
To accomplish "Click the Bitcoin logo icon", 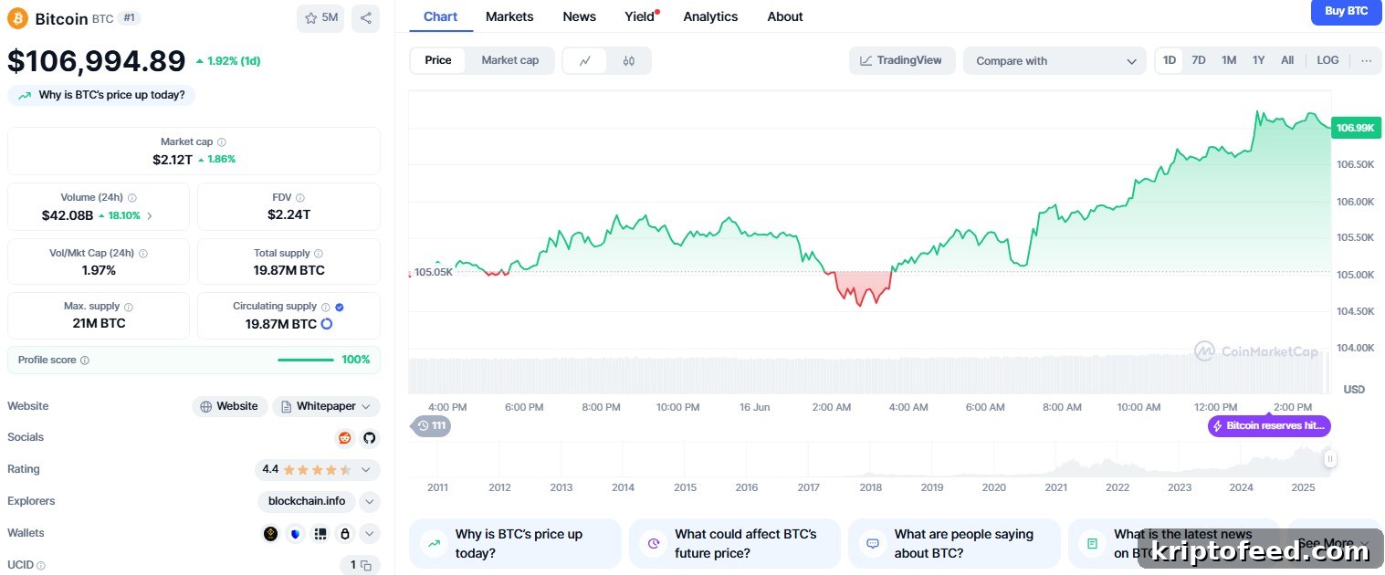I will click(x=18, y=18).
